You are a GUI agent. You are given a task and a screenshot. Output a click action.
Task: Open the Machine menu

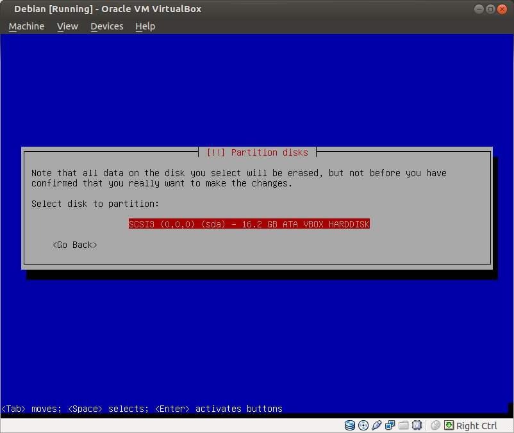point(26,26)
